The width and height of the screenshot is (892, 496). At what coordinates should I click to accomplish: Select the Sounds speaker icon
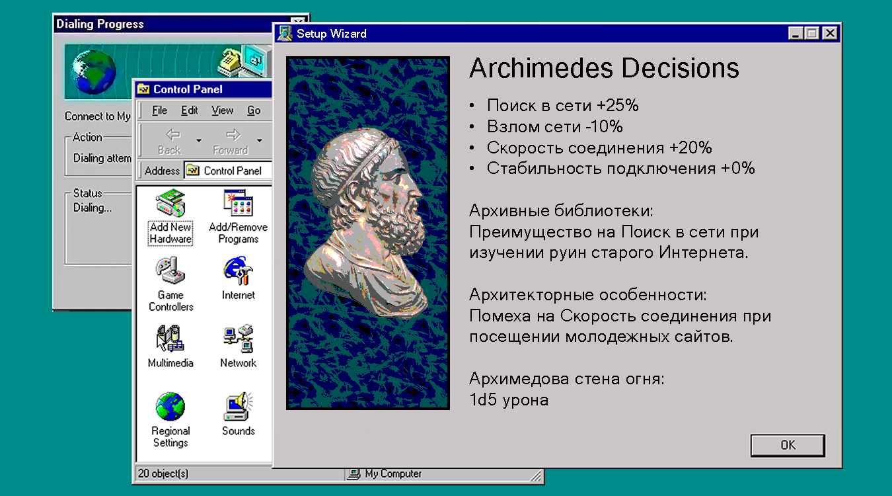pyautogui.click(x=238, y=406)
